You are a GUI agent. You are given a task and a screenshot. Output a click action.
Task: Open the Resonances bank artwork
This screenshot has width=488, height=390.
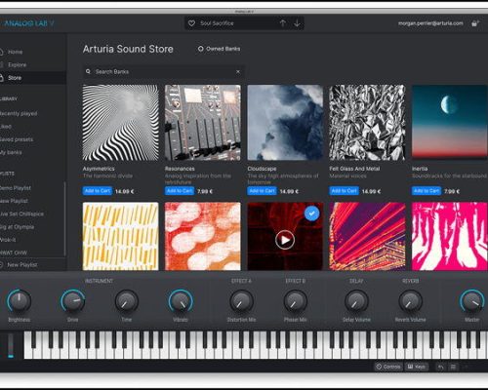pos(203,123)
